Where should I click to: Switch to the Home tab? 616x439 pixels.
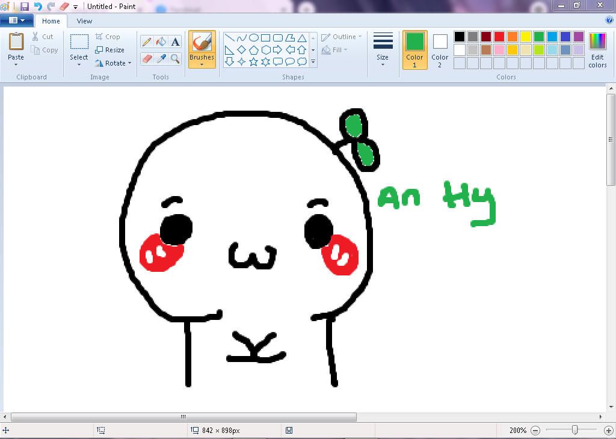point(51,21)
